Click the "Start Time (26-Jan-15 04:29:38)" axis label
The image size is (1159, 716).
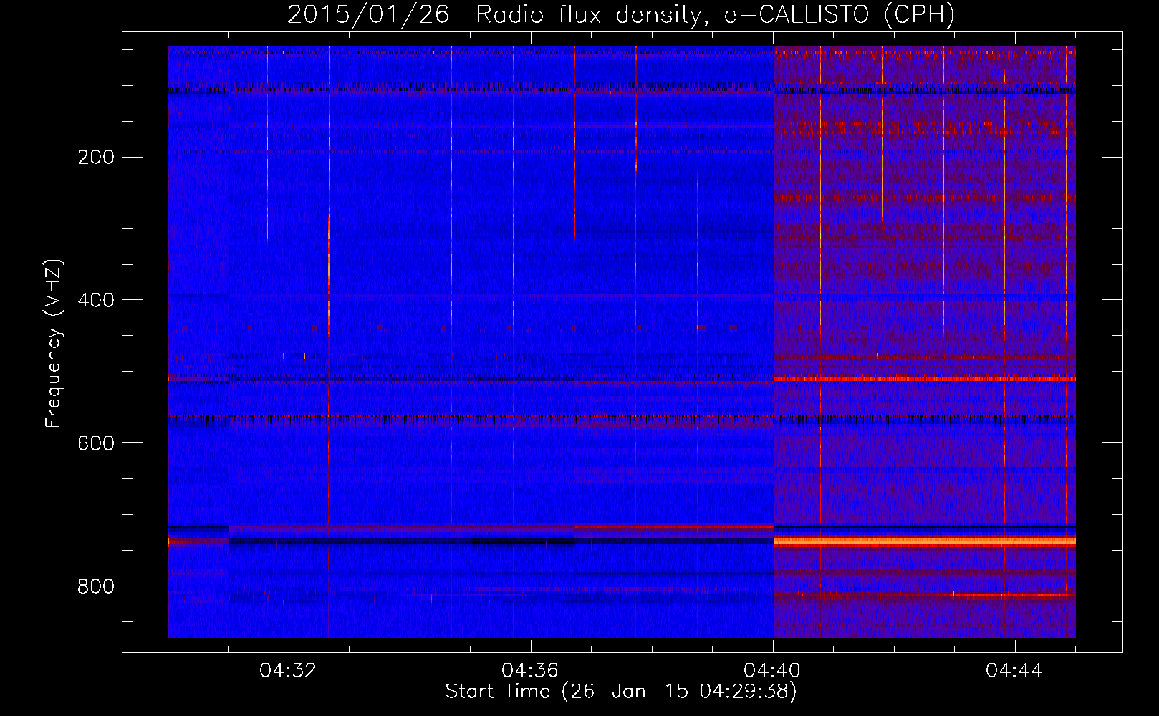[621, 692]
